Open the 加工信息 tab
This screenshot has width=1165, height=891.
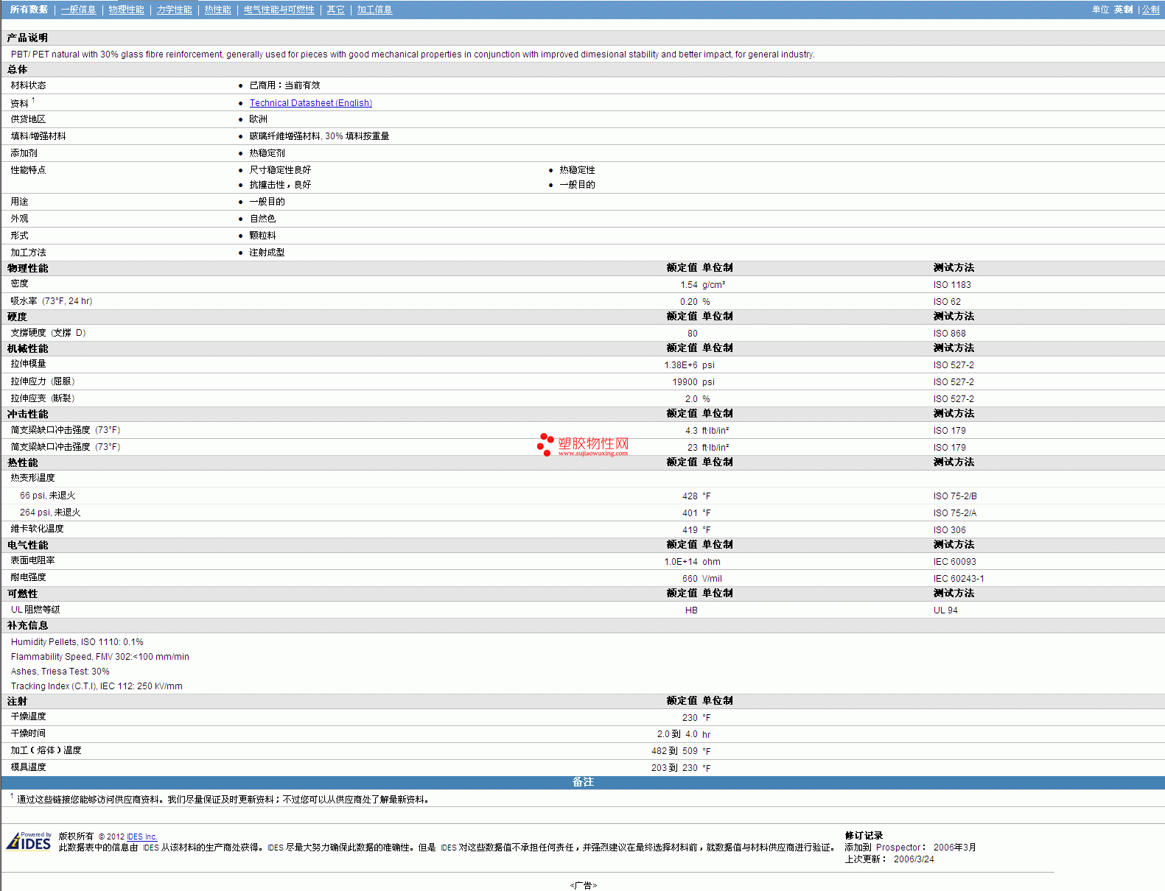tap(374, 10)
